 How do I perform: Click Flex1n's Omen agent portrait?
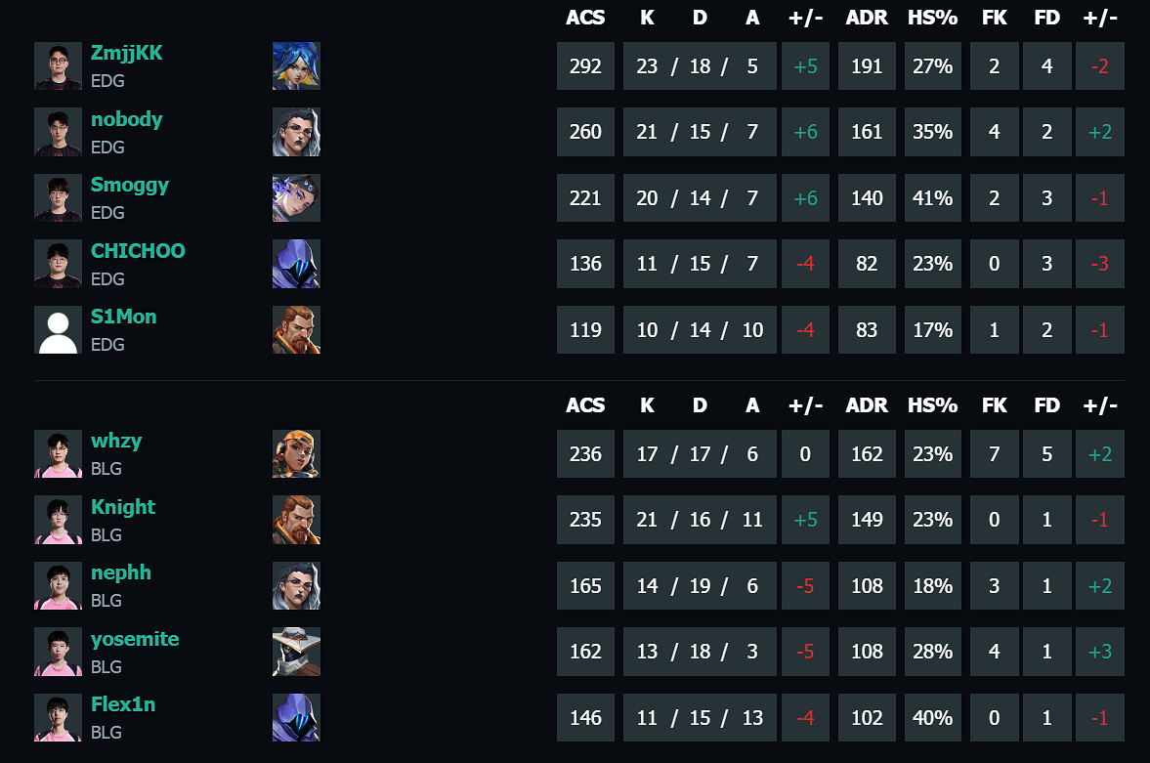tap(296, 717)
